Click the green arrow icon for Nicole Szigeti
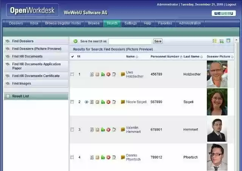Viewport: 242px width, 171px height. tap(103, 102)
